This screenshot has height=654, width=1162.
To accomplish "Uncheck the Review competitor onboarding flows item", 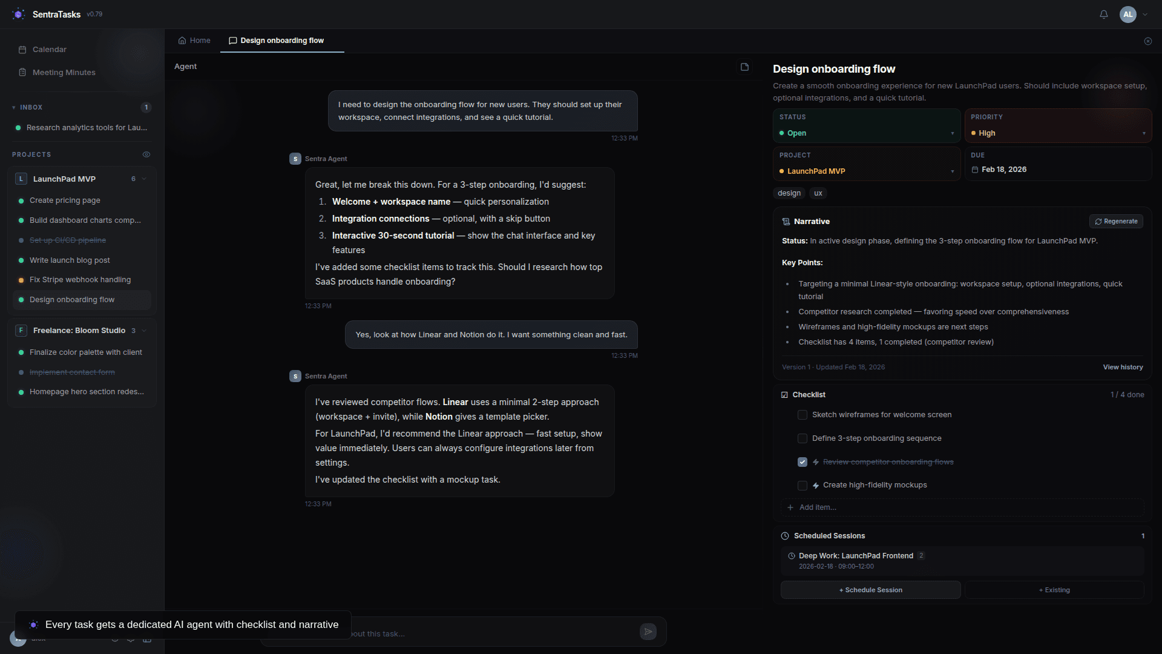I will (x=802, y=461).
